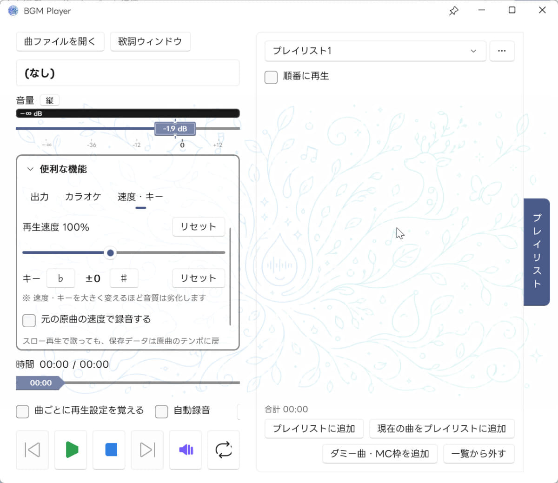Maximize the BGM Player window

click(512, 10)
